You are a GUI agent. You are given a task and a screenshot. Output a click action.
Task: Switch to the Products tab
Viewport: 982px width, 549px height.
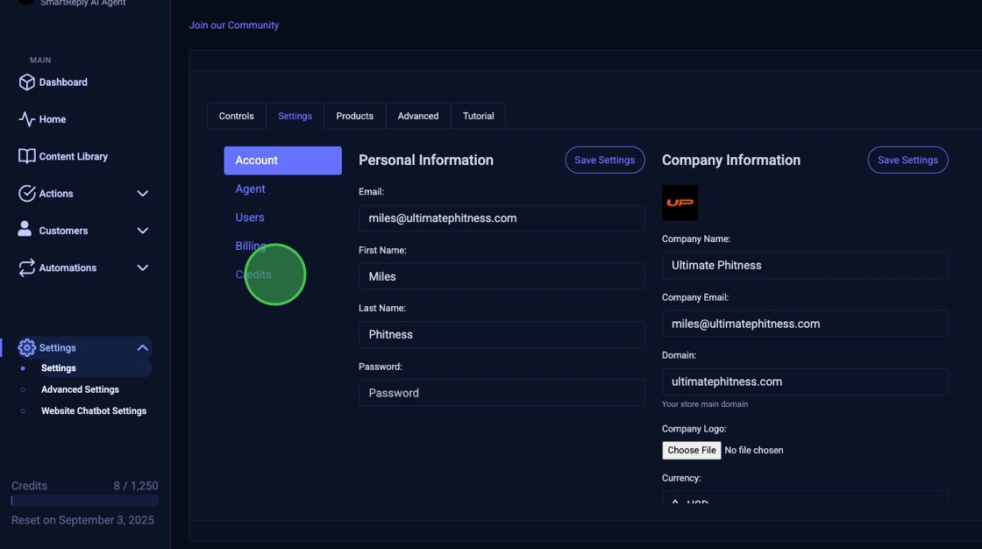(354, 116)
